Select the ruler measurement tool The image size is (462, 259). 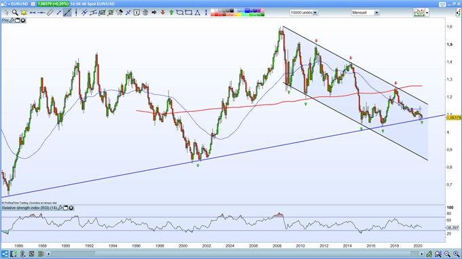(x=50, y=13)
